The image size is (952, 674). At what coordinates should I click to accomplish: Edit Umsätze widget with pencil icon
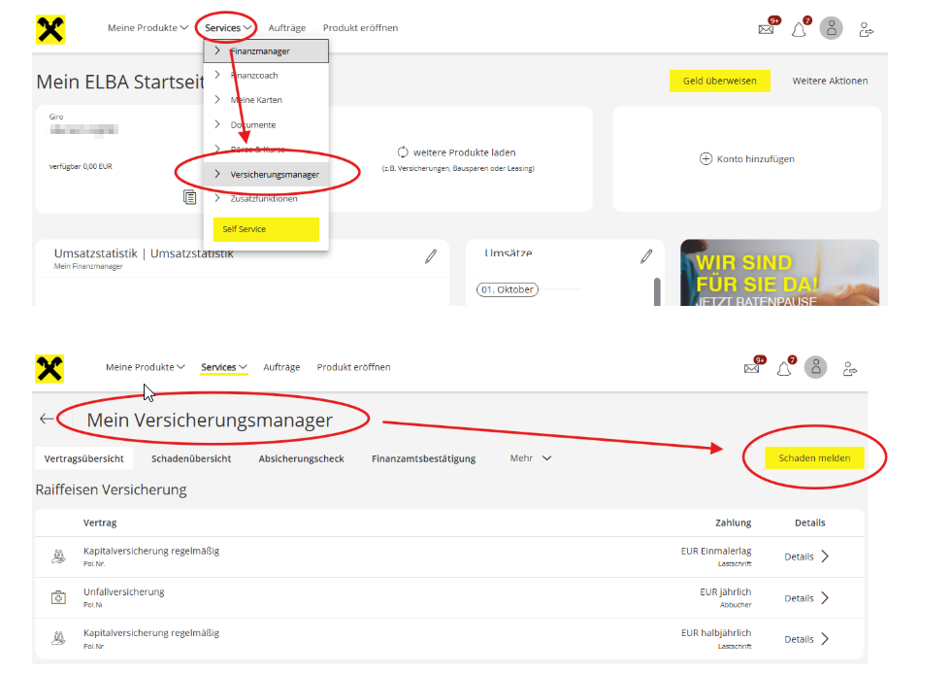coord(646,256)
